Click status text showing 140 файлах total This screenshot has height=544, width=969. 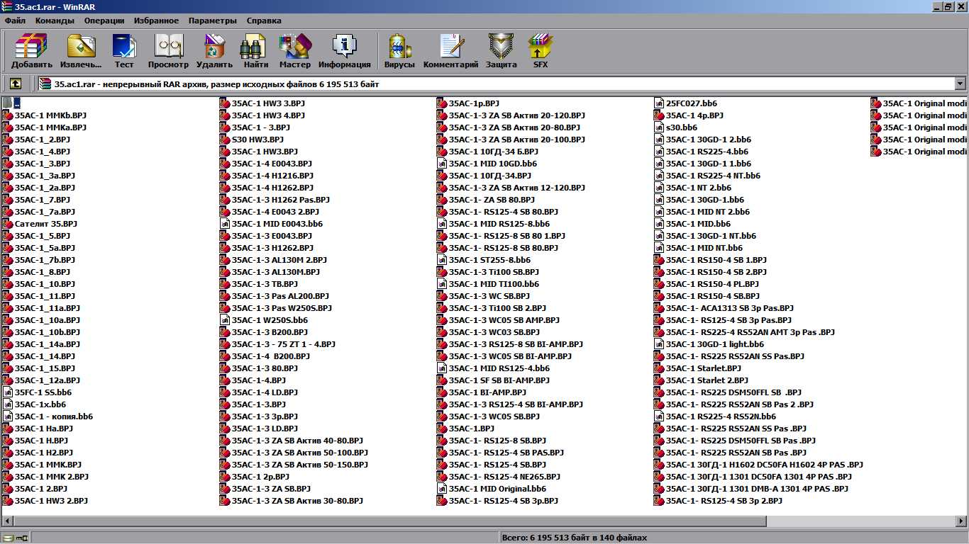tap(574, 538)
